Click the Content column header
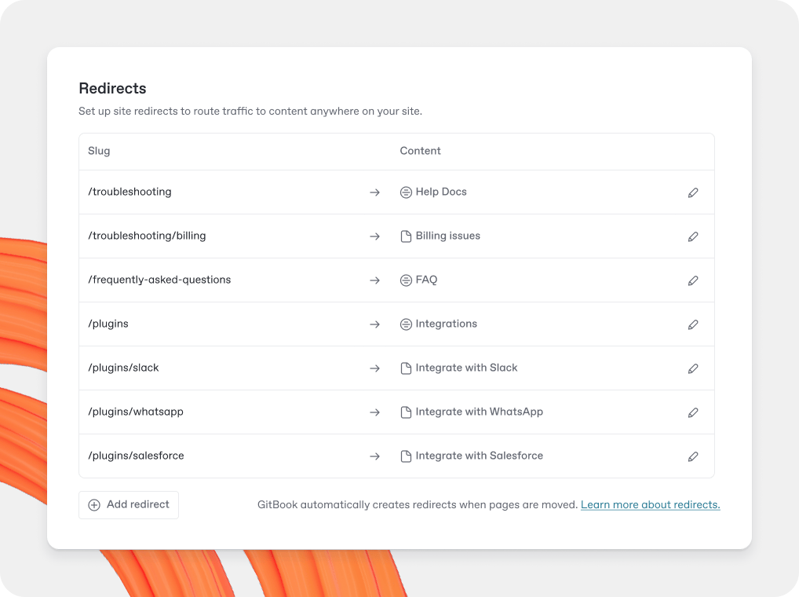Image resolution: width=799 pixels, height=597 pixels. tap(420, 150)
